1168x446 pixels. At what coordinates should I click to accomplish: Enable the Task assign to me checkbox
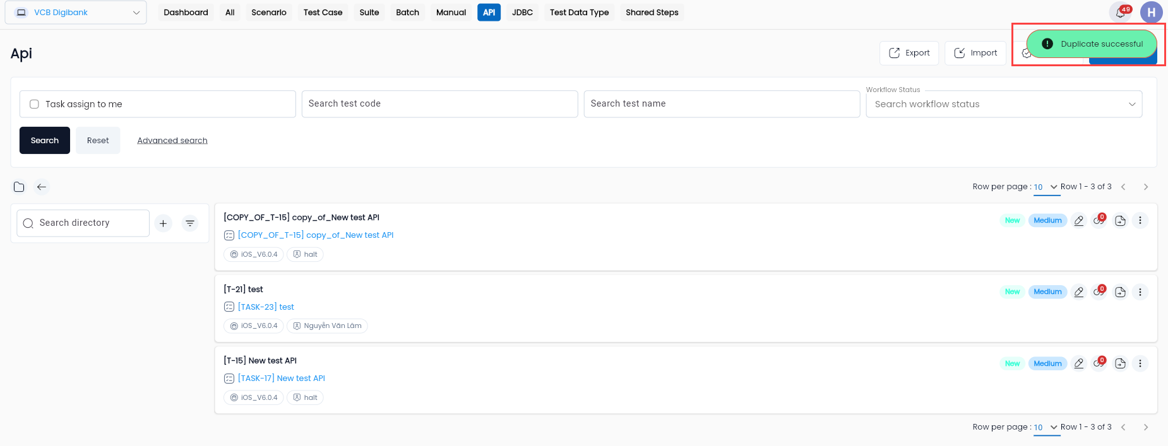click(x=35, y=104)
